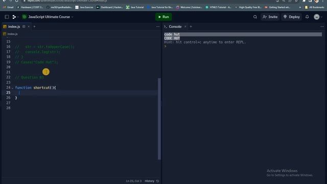Click line number 28 in gutter
Image resolution: width=327 pixels, height=184 pixels.
8,108
